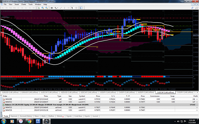Select the vertical line tool
199x124 pixels.
(65, 8)
